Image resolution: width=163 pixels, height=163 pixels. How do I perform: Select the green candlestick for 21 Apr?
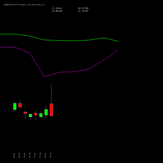click(15, 107)
